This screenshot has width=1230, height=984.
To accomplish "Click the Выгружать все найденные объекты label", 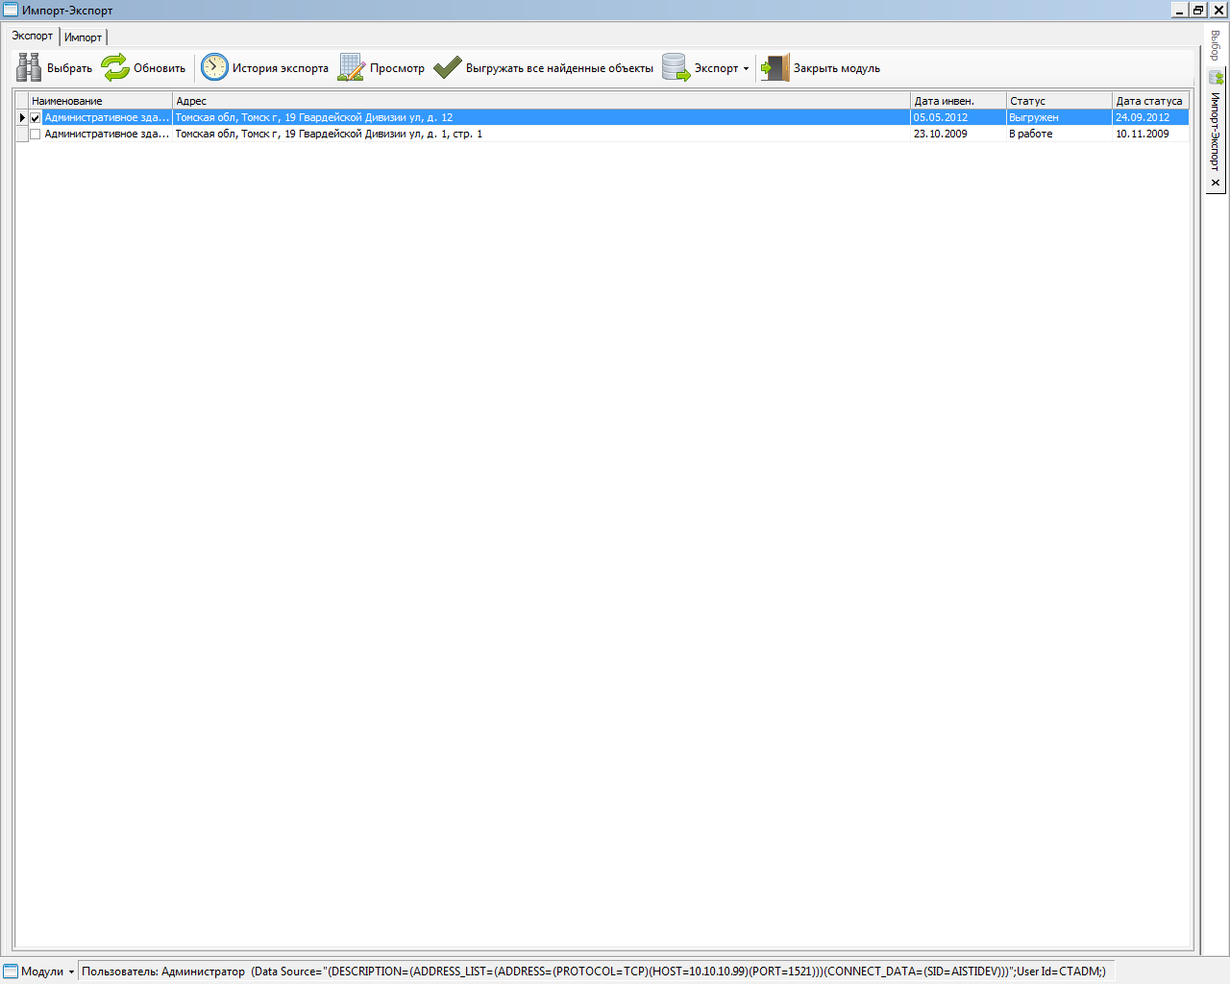I will (559, 68).
